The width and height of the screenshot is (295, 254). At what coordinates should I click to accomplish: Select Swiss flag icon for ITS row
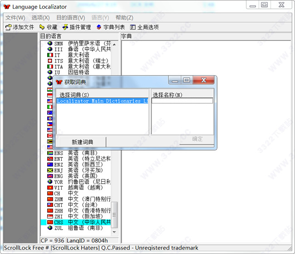[50, 61]
